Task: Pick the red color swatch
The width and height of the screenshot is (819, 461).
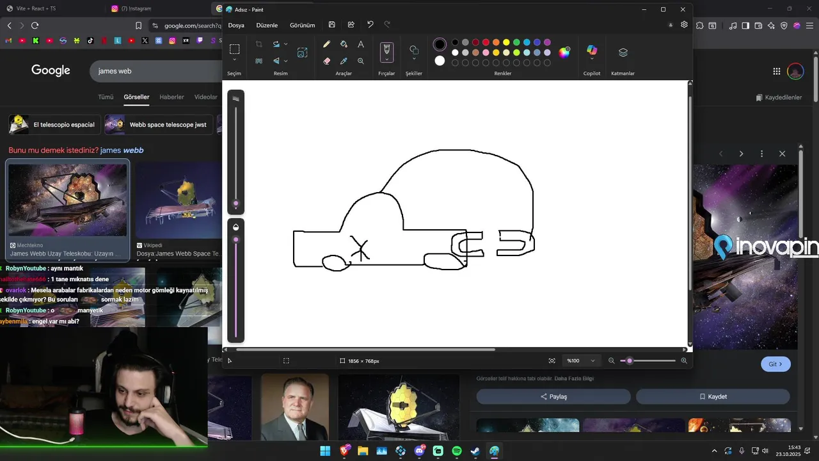Action: coord(486,42)
